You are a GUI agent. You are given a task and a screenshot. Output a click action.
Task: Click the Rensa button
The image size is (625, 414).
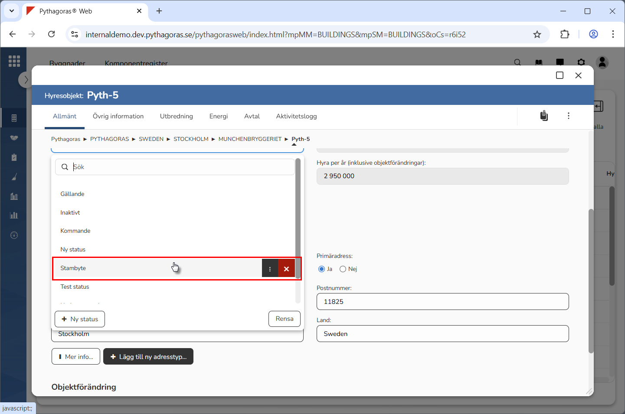284,319
